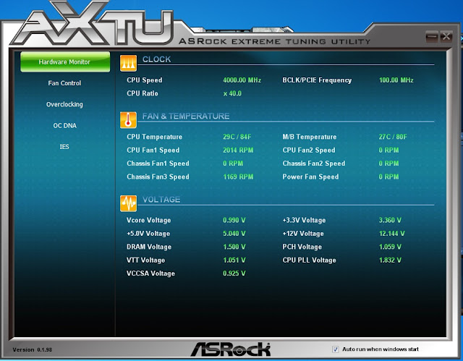Click Chassis Fan3 Speed value 1169 RPM
The image size is (463, 361).
point(238,177)
